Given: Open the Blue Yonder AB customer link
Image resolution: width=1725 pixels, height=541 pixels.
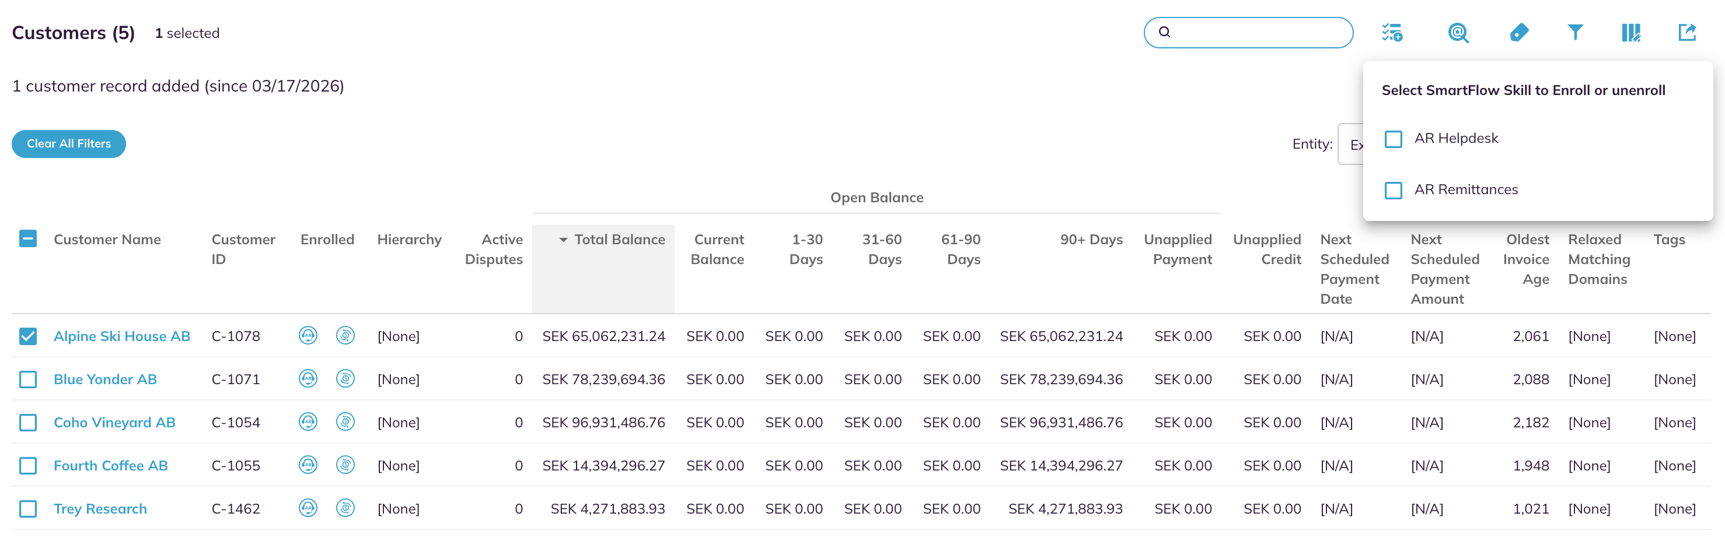Looking at the screenshot, I should point(105,379).
